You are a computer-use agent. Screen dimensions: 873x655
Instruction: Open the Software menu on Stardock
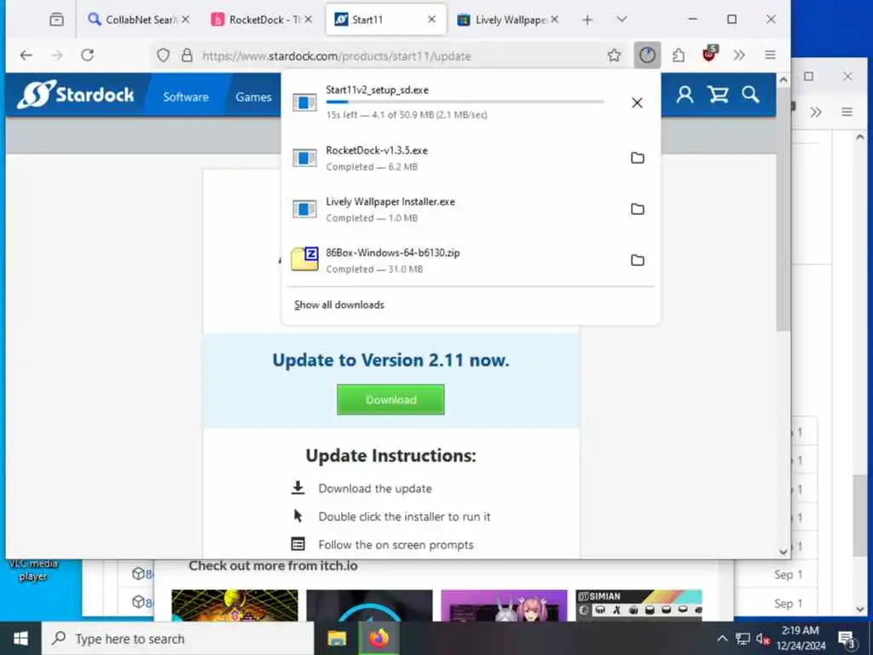coord(185,97)
